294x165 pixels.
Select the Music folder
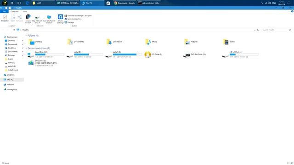tap(151, 42)
